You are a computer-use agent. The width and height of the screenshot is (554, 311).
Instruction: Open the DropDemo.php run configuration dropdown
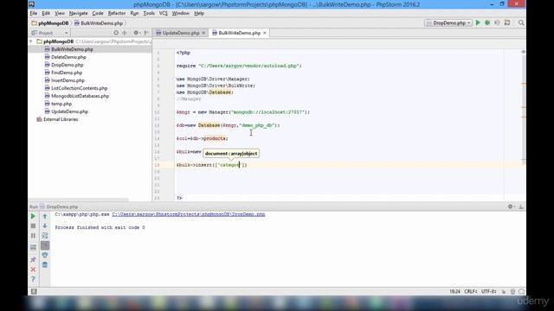pos(448,22)
